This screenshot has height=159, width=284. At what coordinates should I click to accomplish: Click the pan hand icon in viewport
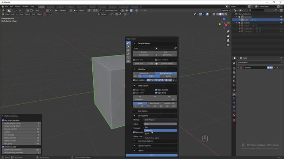(x=228, y=36)
